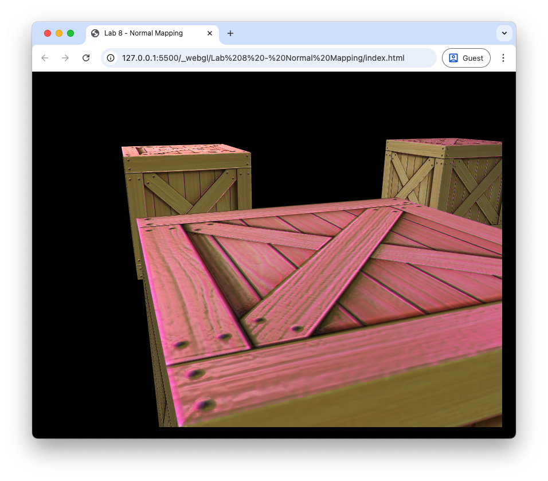Close the browser window with red button
Viewport: 548px width, 481px height.
click(48, 33)
